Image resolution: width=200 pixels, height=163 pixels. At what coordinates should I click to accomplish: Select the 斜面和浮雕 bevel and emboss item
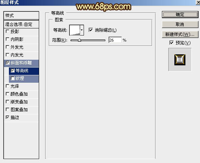[21, 63]
